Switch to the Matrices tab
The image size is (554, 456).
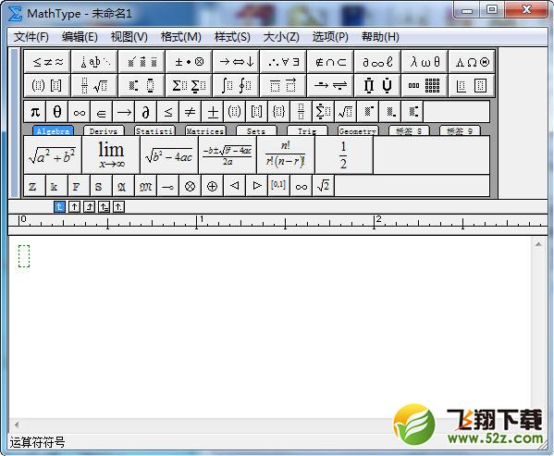pyautogui.click(x=205, y=131)
